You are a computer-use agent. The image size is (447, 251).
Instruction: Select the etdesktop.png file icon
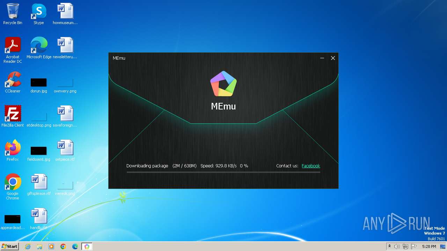(39, 120)
